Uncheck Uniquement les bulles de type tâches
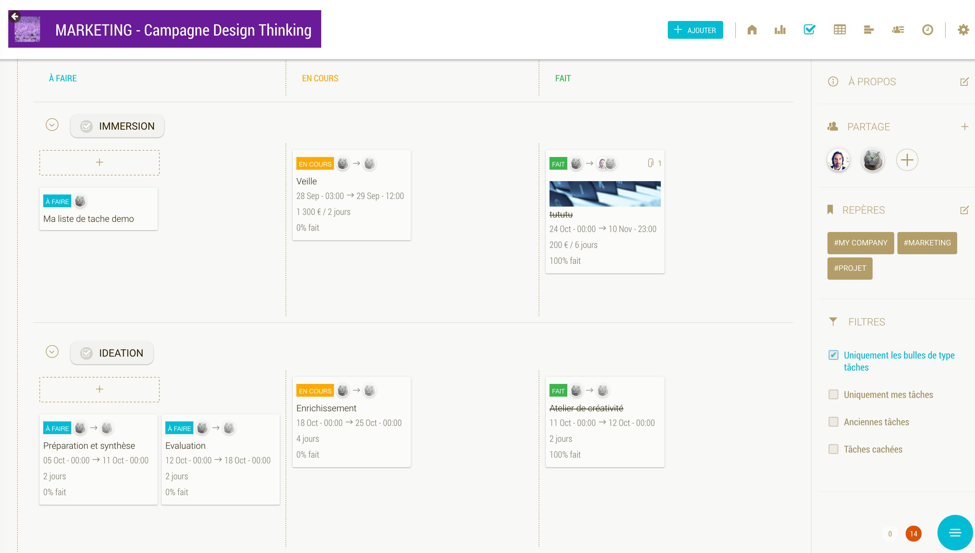Screen dimensions: 975x553 click(833, 355)
